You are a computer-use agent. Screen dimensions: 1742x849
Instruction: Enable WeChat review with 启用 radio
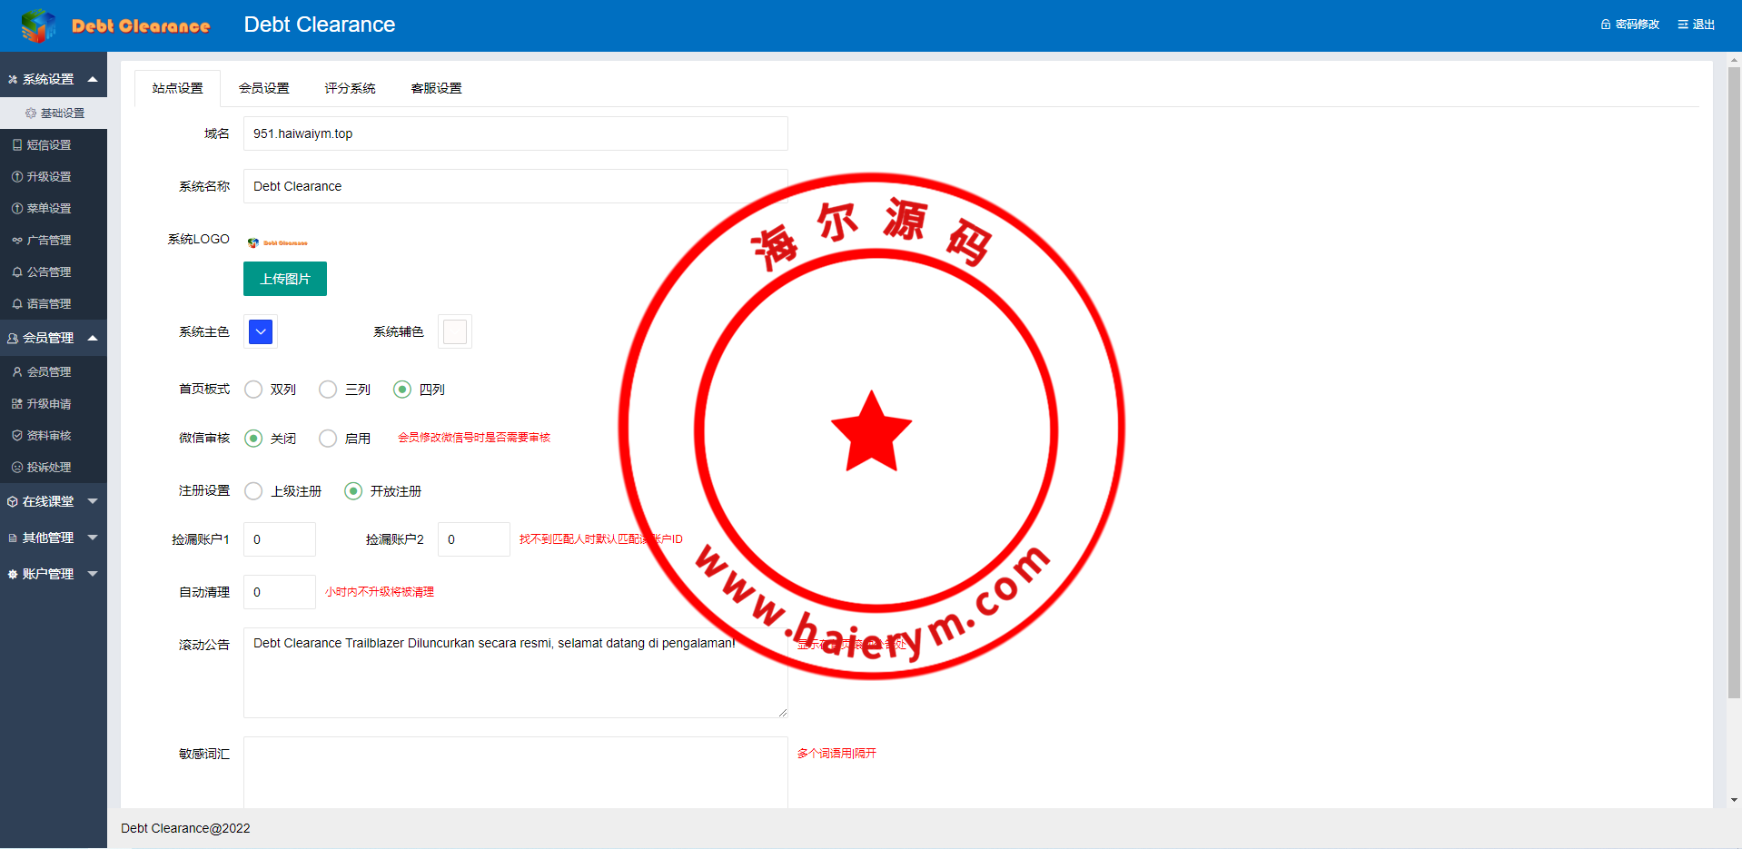coord(328,439)
